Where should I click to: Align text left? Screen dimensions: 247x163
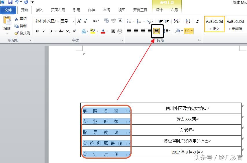(x=129, y=31)
